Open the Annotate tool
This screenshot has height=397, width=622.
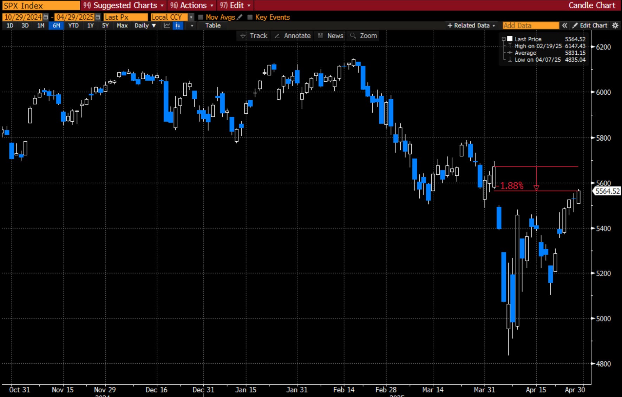point(293,36)
